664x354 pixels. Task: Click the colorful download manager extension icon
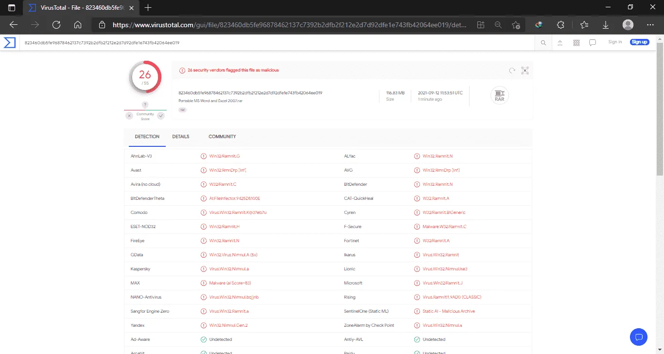[x=539, y=25]
